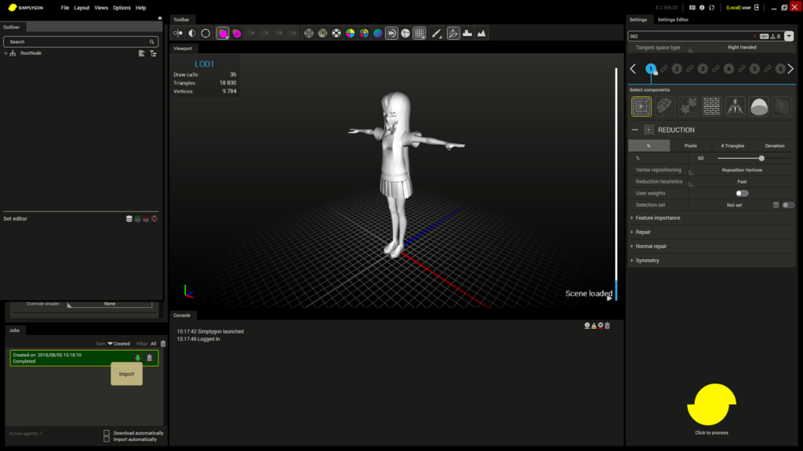
Task: Click the yellow 'Click to process' button
Action: pyautogui.click(x=711, y=405)
